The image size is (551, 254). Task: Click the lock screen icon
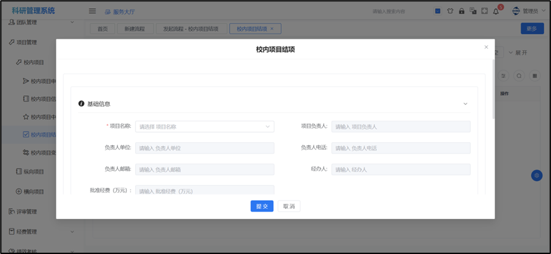pyautogui.click(x=462, y=11)
